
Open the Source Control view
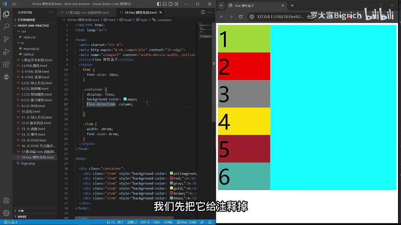[6, 39]
